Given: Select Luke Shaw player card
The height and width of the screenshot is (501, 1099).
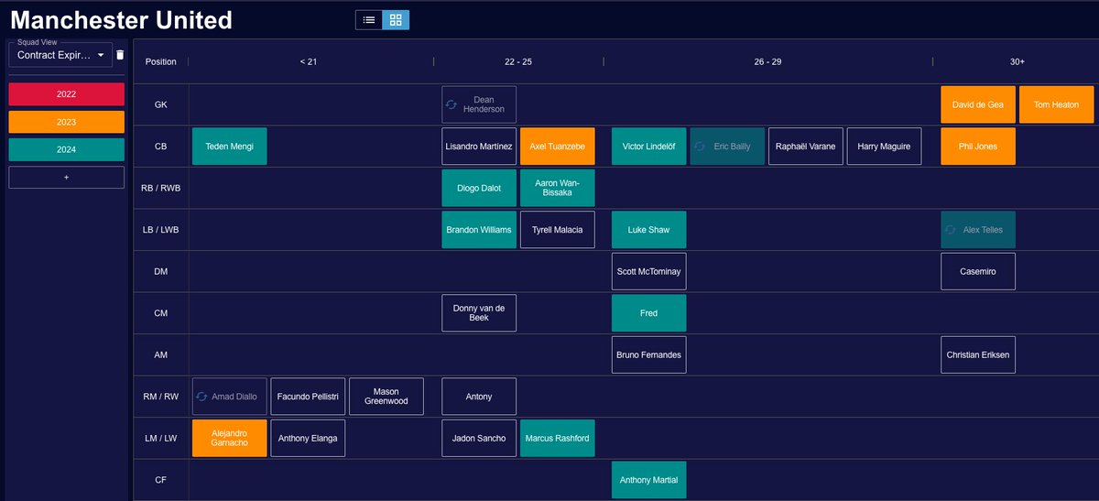Looking at the screenshot, I should pyautogui.click(x=648, y=230).
